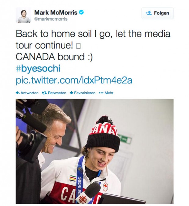This screenshot has width=189, height=206.
Task: Open the #byesochi hashtag
Action: pyautogui.click(x=38, y=68)
